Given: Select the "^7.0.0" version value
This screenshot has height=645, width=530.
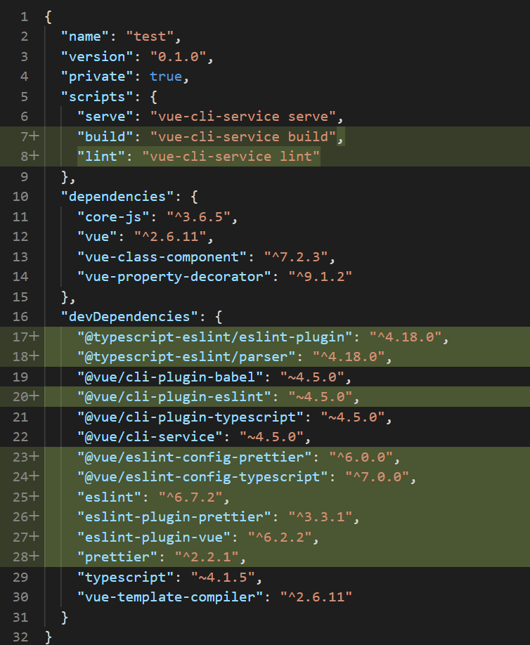Looking at the screenshot, I should 377,477.
